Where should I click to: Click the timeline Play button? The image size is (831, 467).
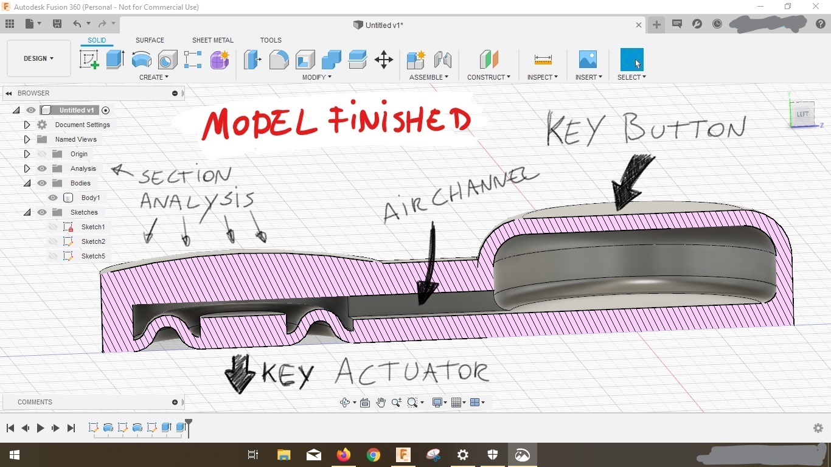(x=40, y=428)
